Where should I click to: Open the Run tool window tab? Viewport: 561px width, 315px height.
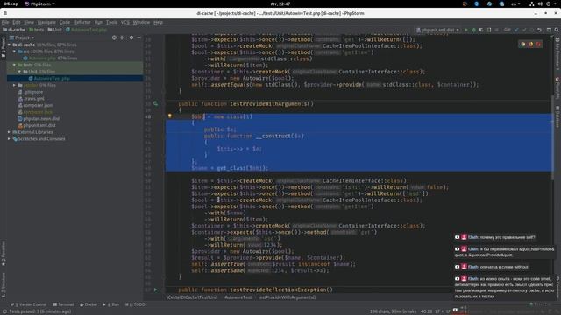click(111, 304)
